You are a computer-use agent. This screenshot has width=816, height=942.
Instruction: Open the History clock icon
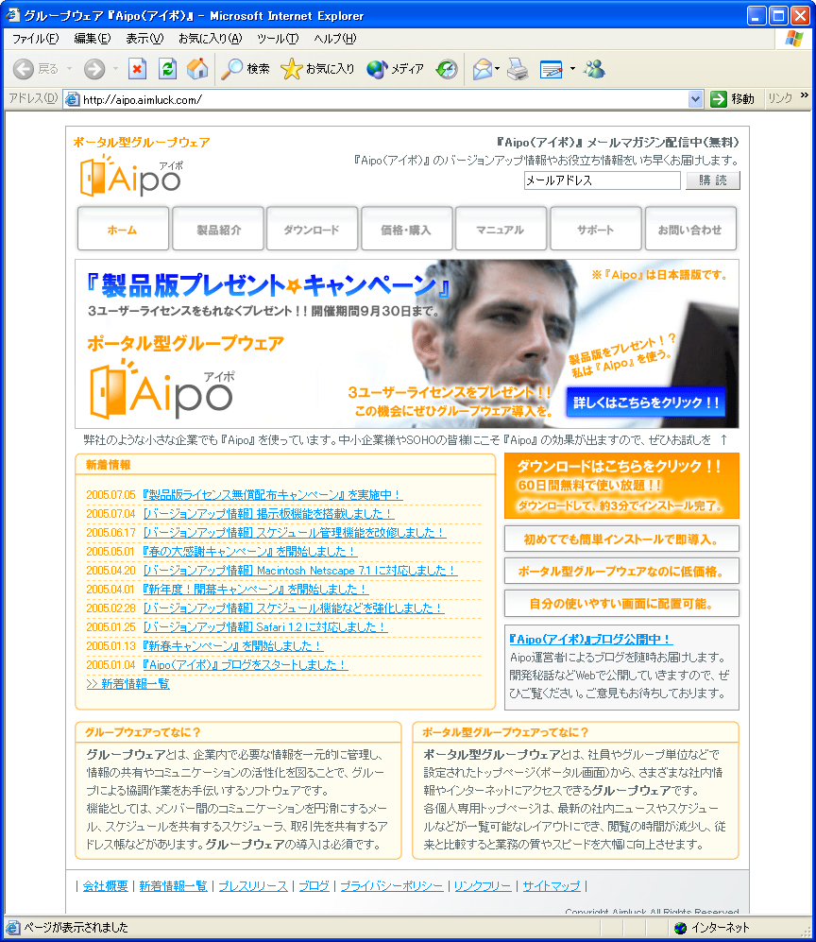point(446,69)
